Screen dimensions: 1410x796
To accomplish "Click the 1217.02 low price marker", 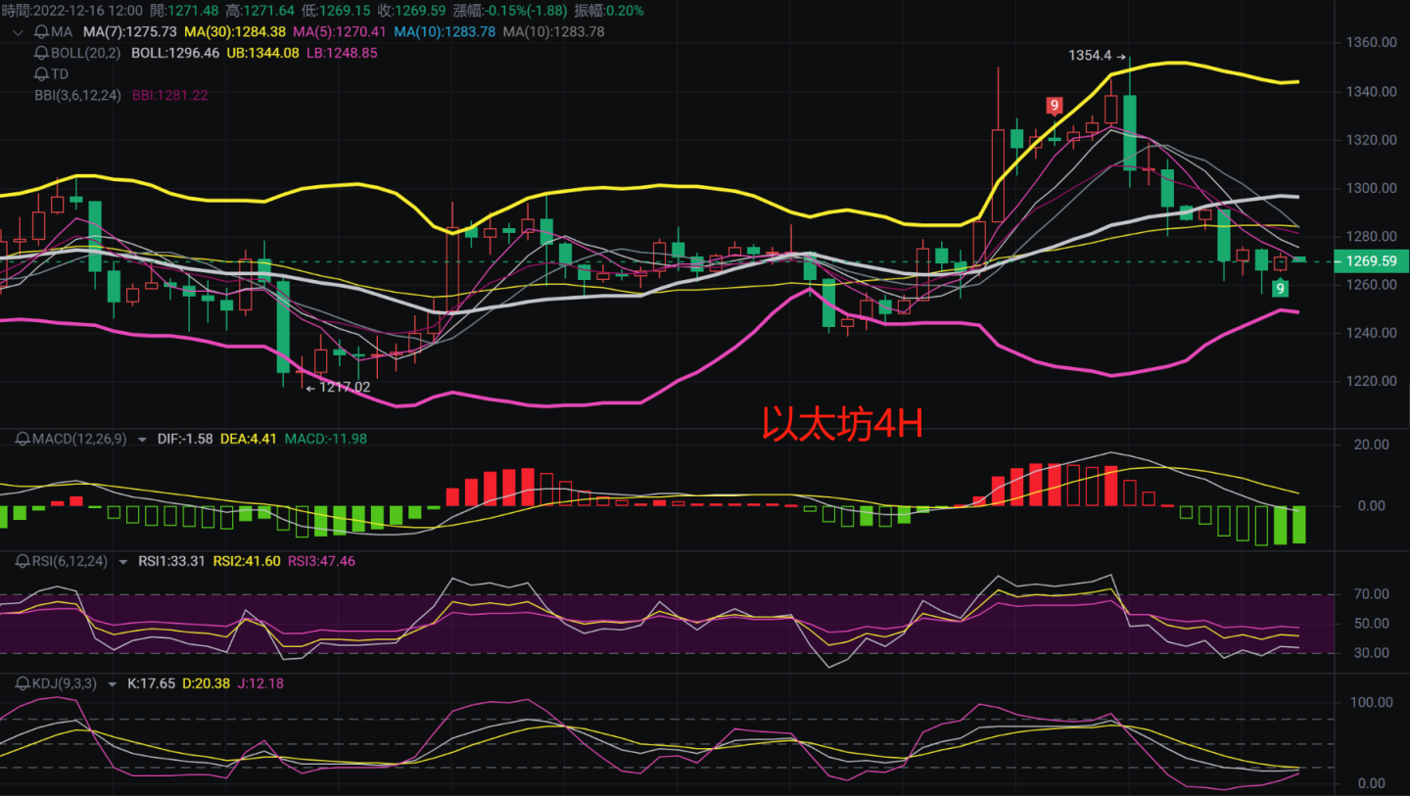I will pyautogui.click(x=341, y=386).
